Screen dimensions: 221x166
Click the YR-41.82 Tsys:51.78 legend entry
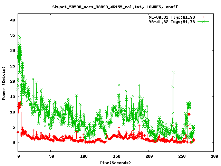[x=172, y=22]
